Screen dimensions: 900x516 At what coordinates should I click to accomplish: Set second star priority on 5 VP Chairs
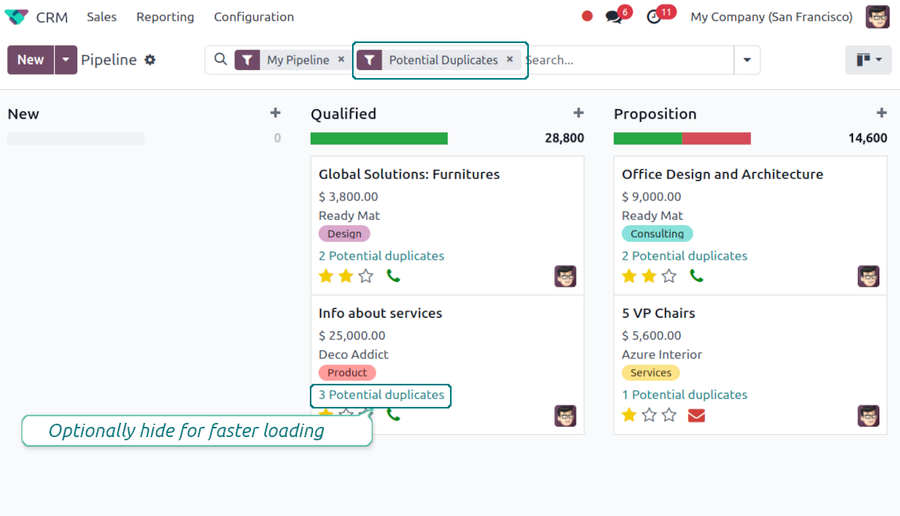649,415
